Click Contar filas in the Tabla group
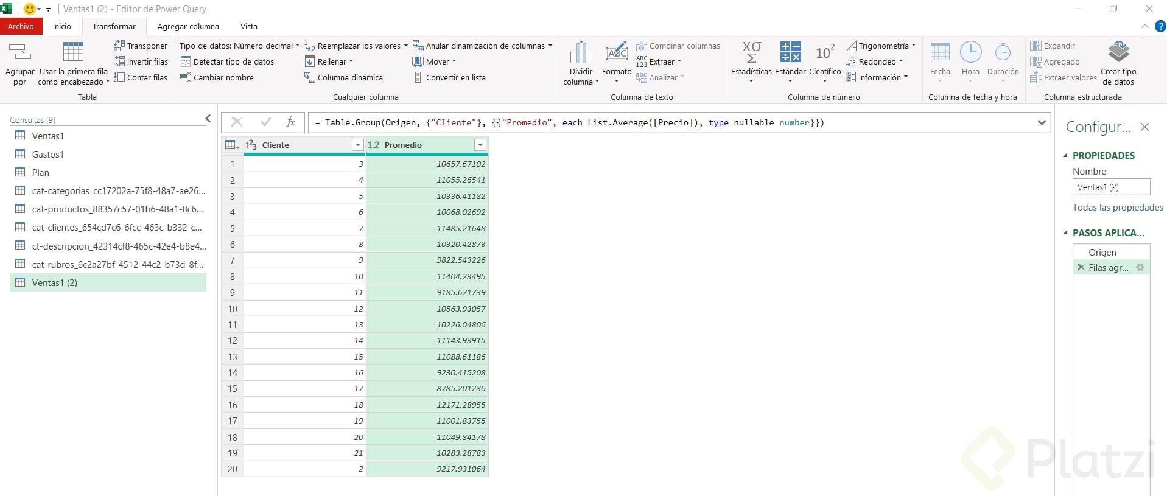 [141, 77]
